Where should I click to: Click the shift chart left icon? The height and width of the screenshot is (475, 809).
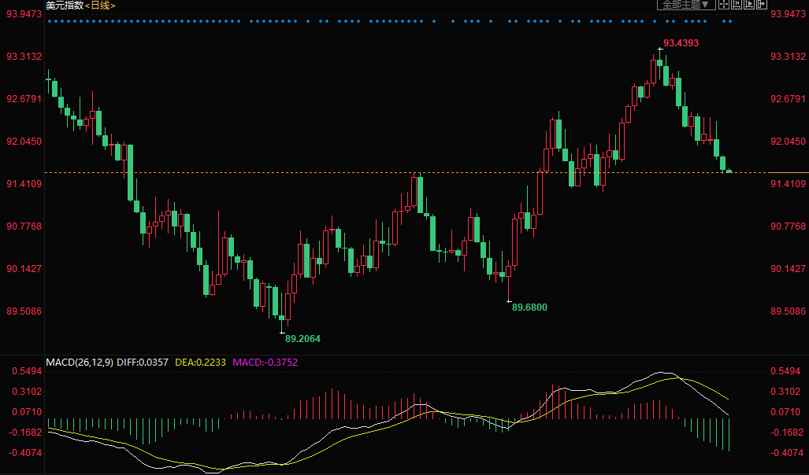[737, 5]
